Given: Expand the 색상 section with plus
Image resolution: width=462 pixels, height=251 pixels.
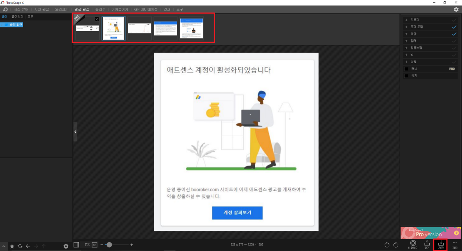Looking at the screenshot, I should [406, 34].
